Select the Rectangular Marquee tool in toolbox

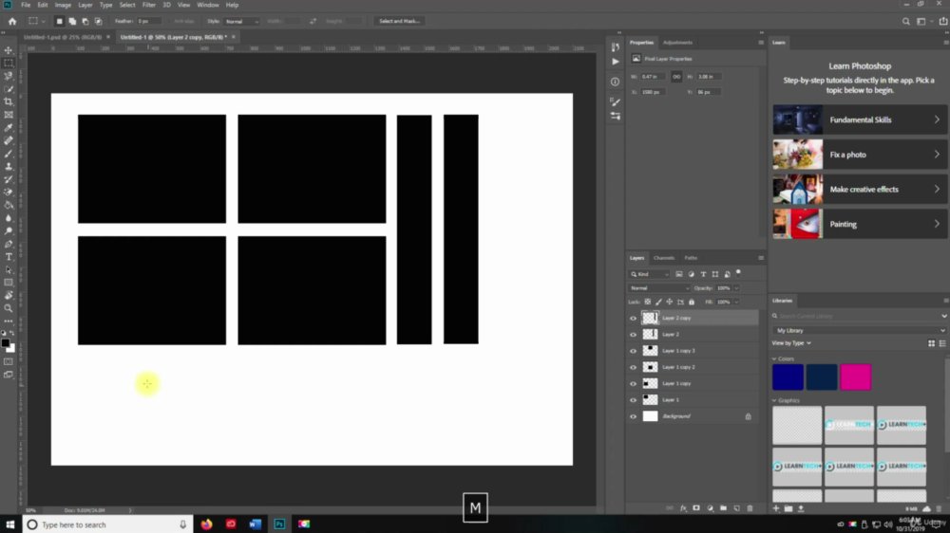point(9,63)
